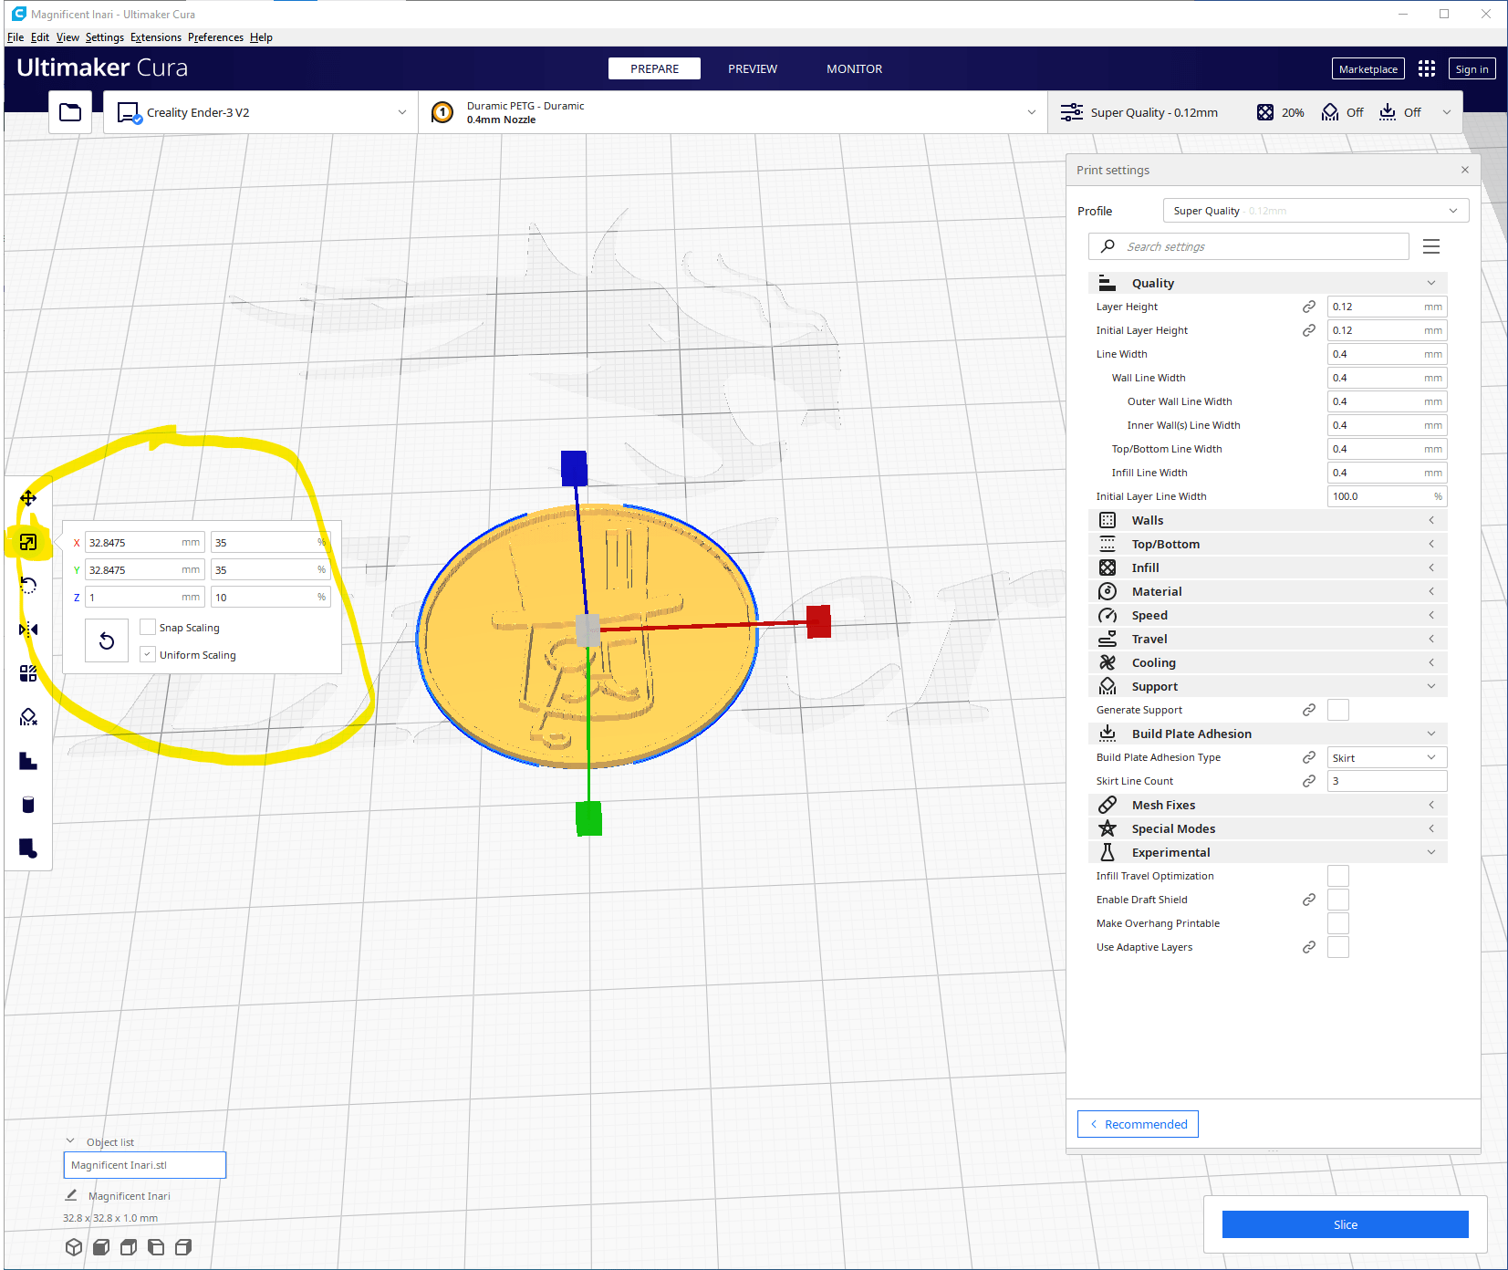Click the Slice button
This screenshot has width=1508, height=1270.
(1345, 1224)
